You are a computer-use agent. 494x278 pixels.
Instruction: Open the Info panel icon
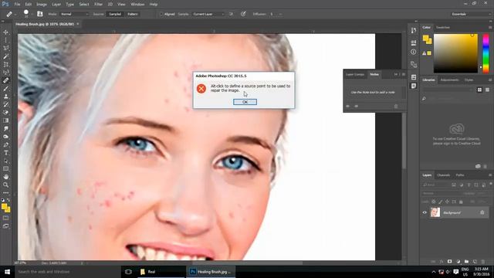(x=414, y=52)
